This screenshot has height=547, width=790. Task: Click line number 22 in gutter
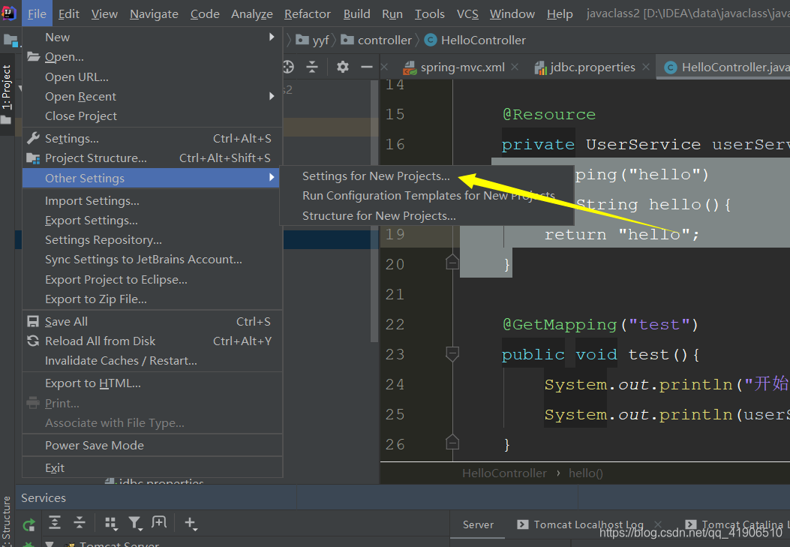click(395, 324)
